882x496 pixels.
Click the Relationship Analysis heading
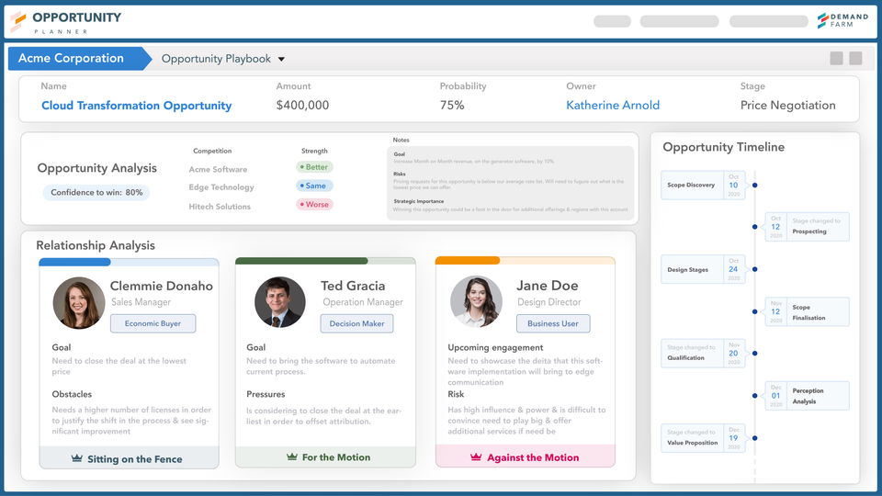click(96, 246)
